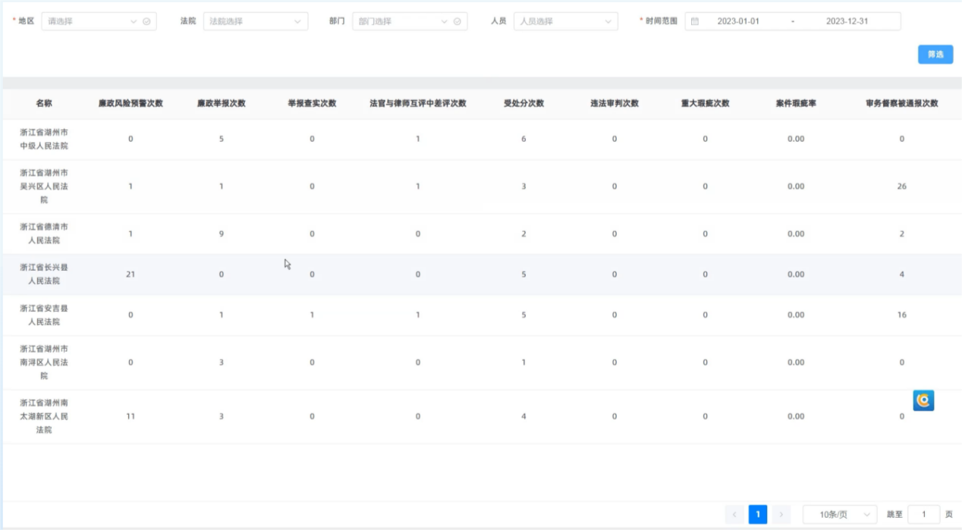Screen dimensions: 962x530
Task: Click the chevron arrow in 人员选择 box
Action: pyautogui.click(x=608, y=21)
